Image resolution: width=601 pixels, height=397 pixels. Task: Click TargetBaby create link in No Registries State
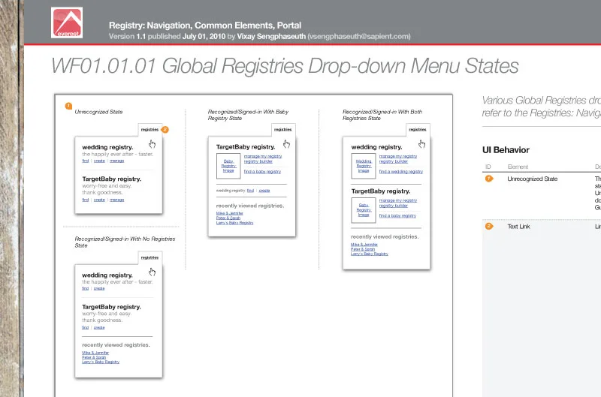(x=99, y=328)
